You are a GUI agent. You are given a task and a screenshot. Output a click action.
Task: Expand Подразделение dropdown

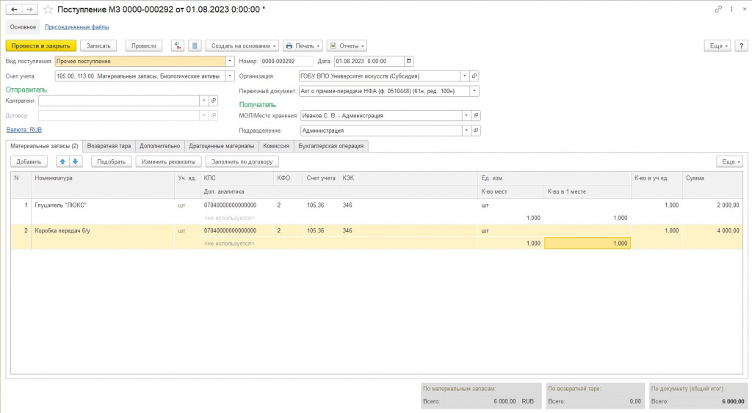tap(466, 131)
